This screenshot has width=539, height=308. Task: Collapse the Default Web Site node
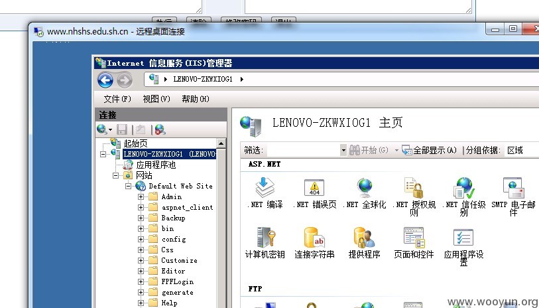[128, 186]
